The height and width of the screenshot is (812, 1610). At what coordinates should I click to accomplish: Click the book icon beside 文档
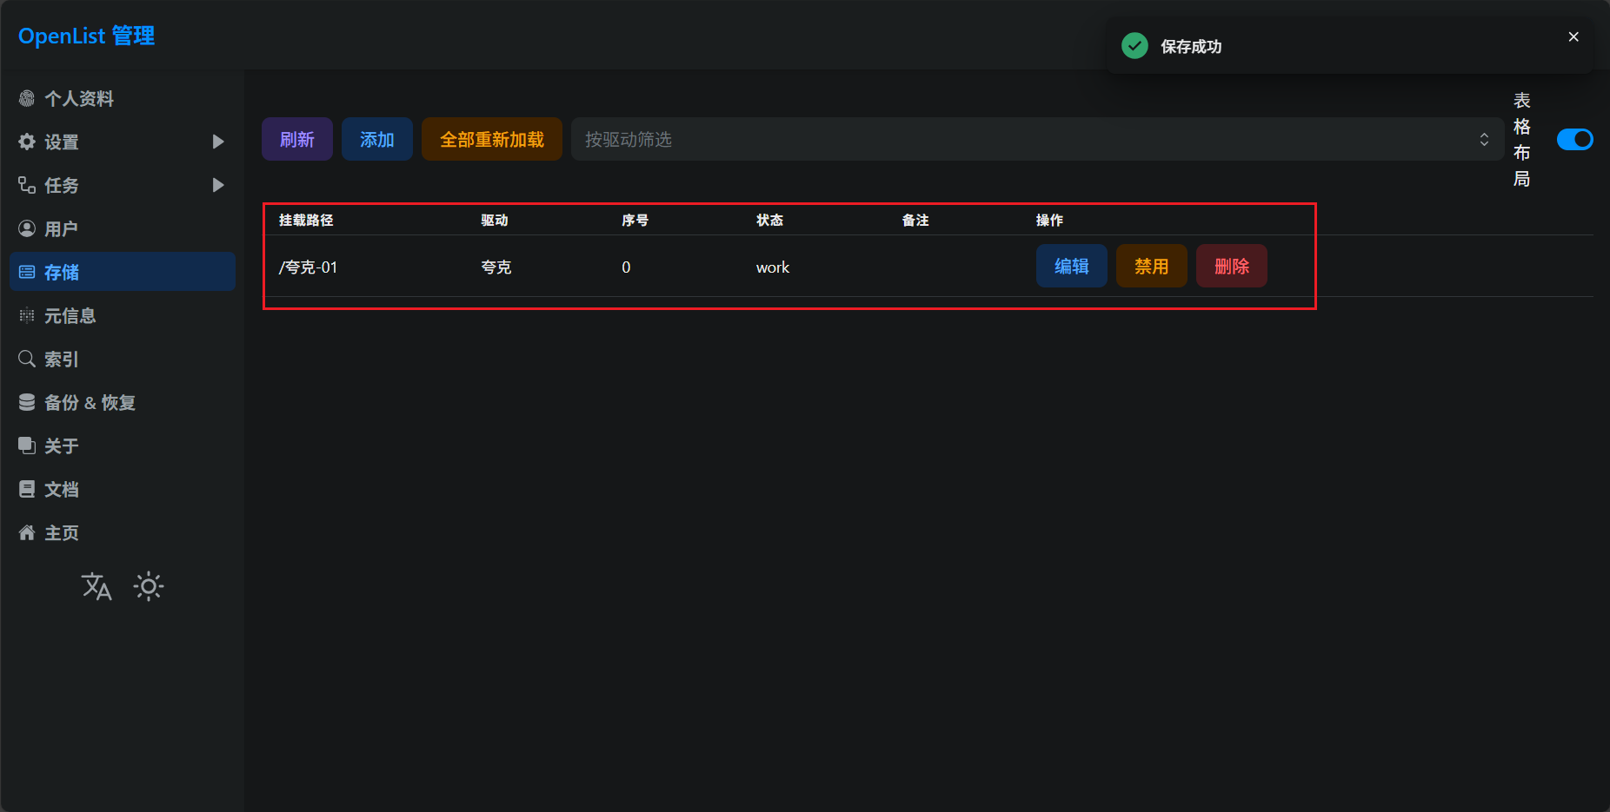27,490
